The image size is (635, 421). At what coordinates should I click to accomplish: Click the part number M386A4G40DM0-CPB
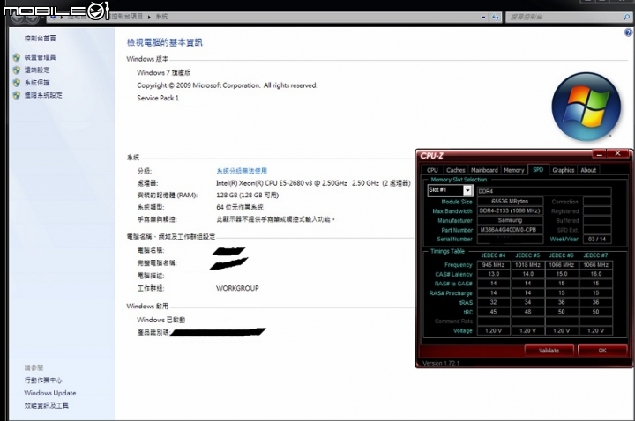(510, 230)
